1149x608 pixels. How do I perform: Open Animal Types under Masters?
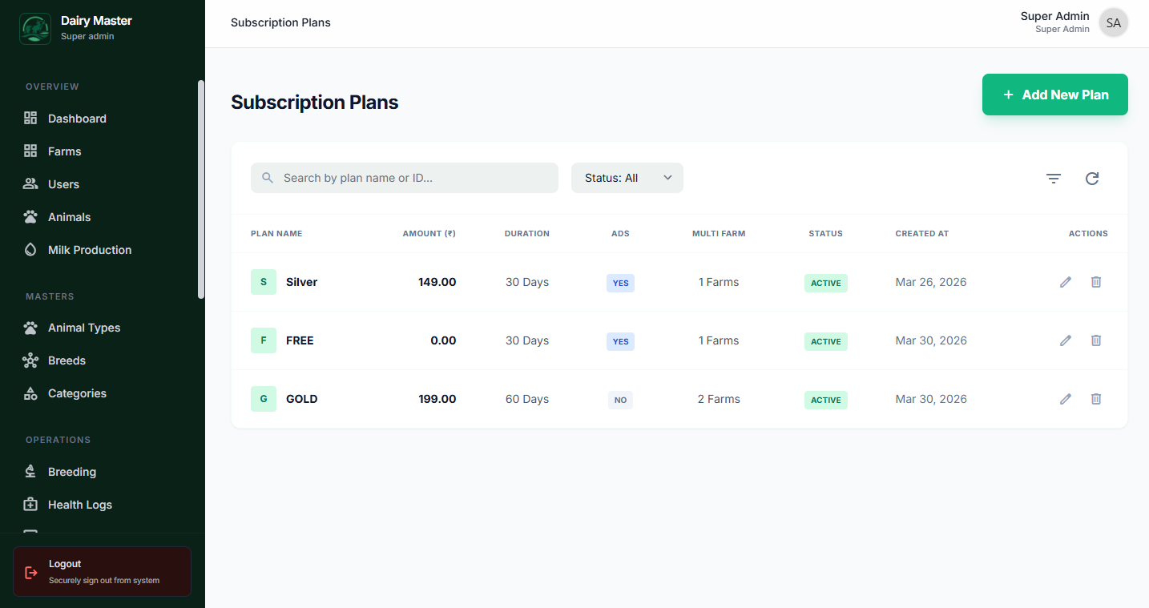[83, 327]
